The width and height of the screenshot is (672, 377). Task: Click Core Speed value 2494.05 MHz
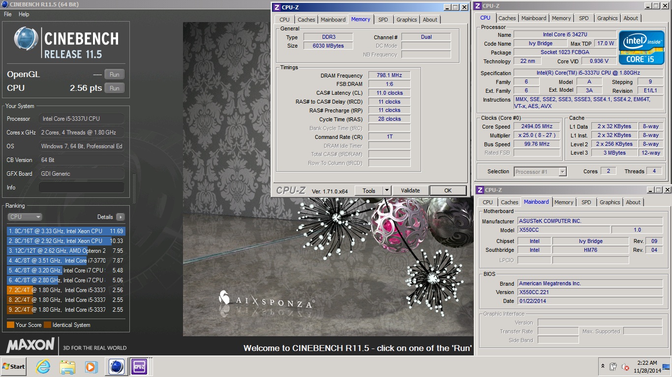pos(536,127)
